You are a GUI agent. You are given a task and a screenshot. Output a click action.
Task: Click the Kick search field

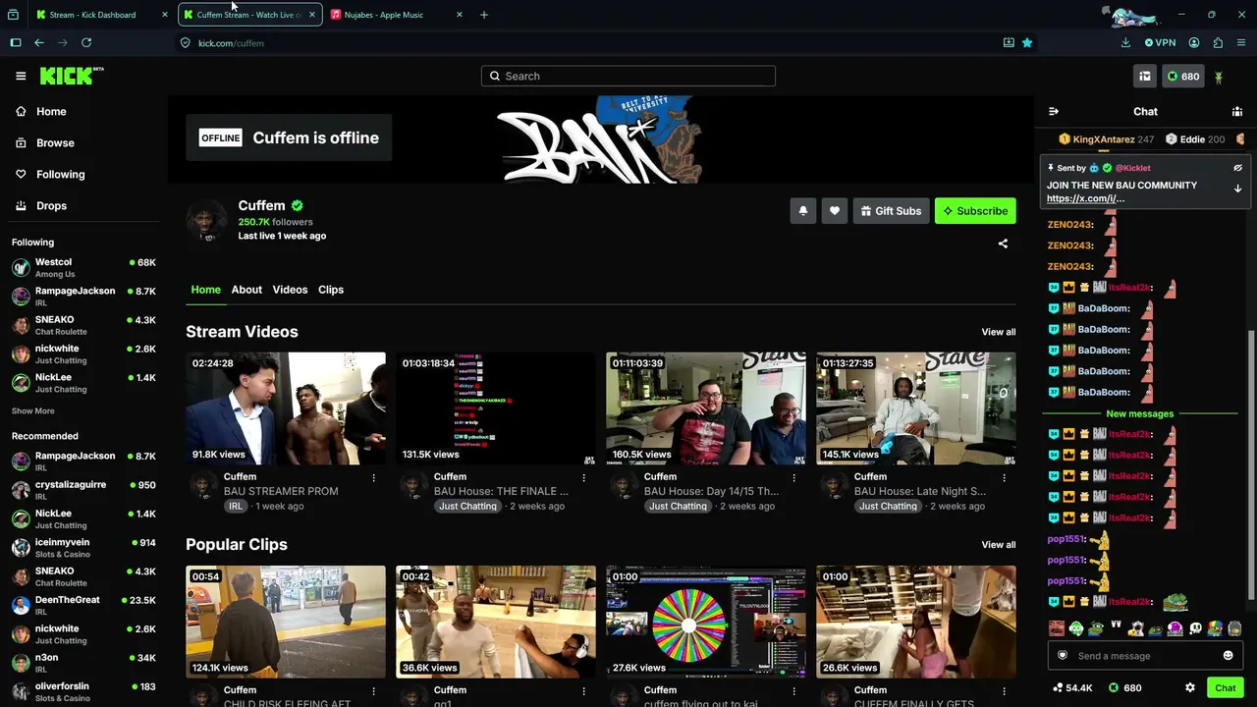pyautogui.click(x=628, y=76)
